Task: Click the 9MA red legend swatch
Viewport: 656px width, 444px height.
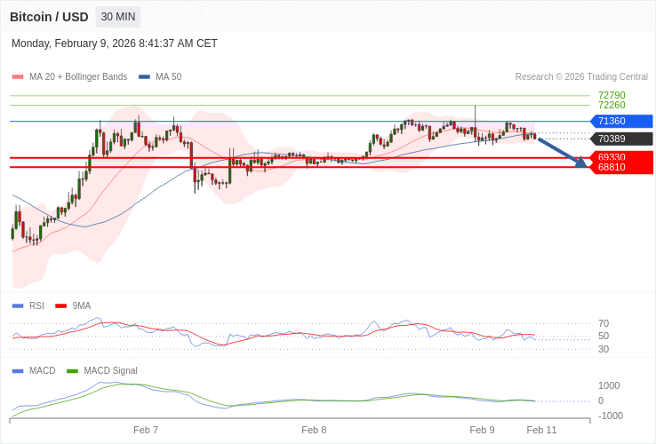Action: tap(60, 305)
